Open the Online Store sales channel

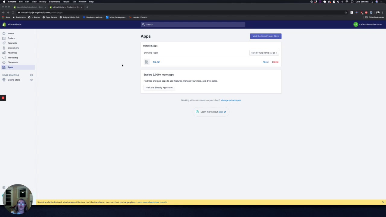pos(14,80)
